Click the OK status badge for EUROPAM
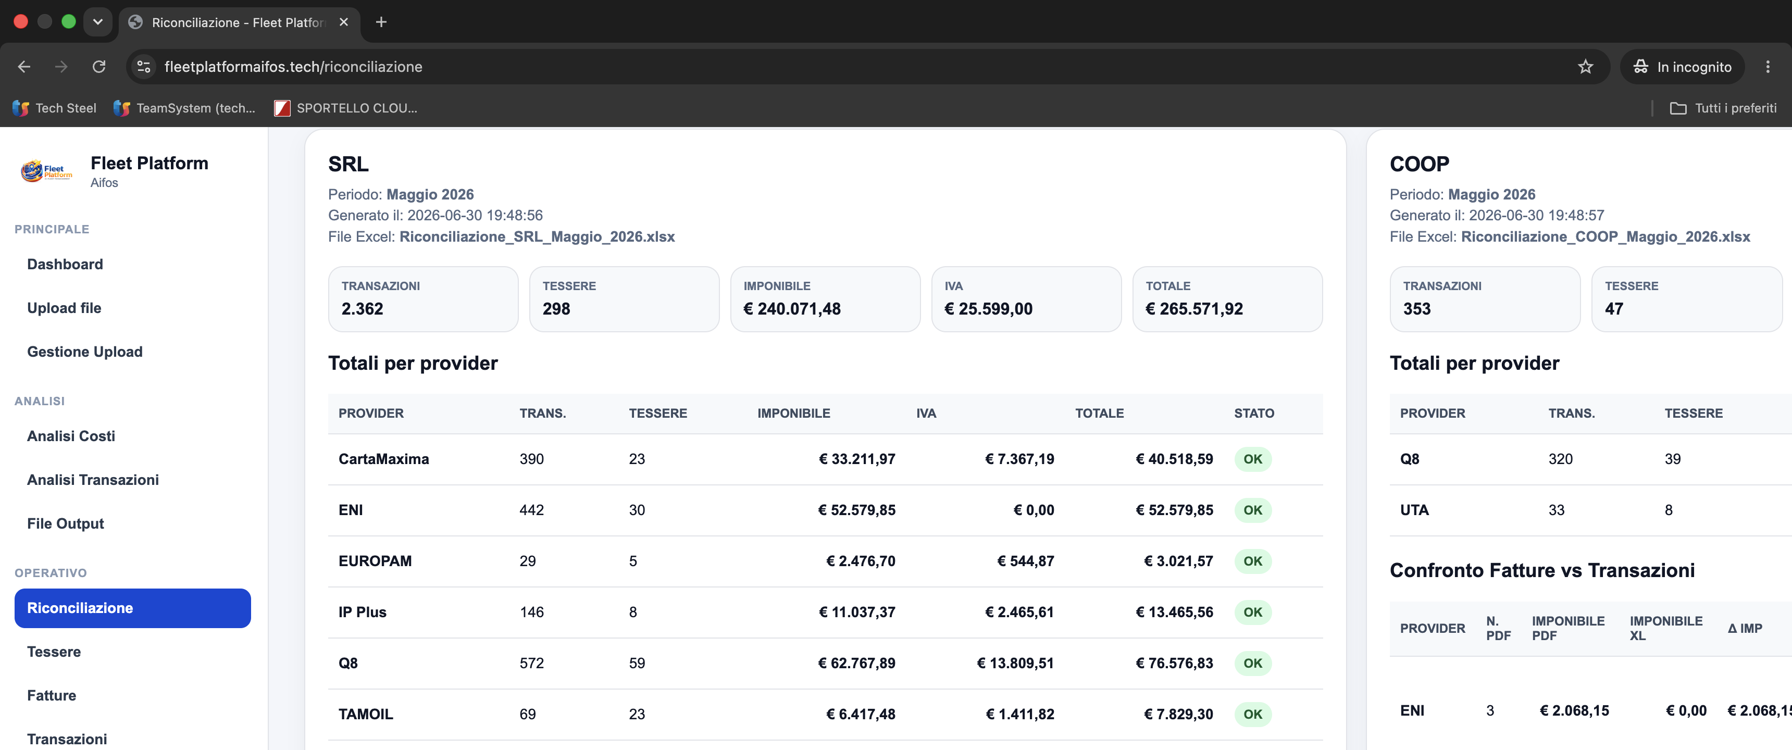 [1253, 561]
